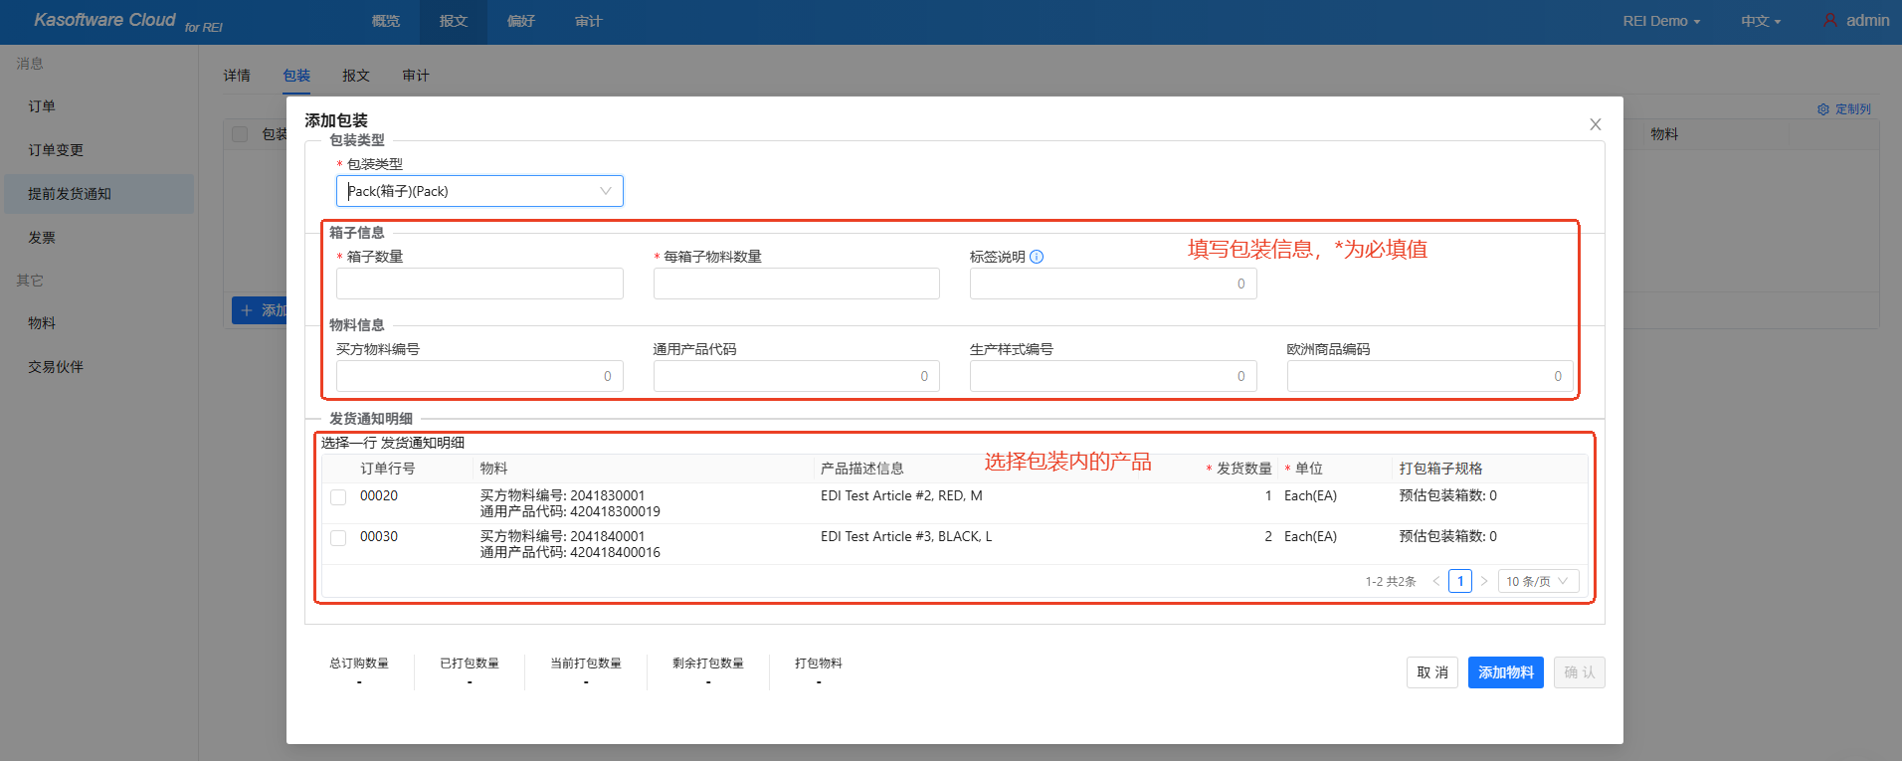Focus the 欧洲商品编码 input field
This screenshot has height=761, width=1902.
(x=1430, y=376)
